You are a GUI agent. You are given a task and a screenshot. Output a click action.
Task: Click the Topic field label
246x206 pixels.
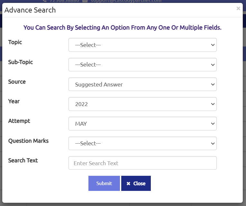pyautogui.click(x=15, y=42)
